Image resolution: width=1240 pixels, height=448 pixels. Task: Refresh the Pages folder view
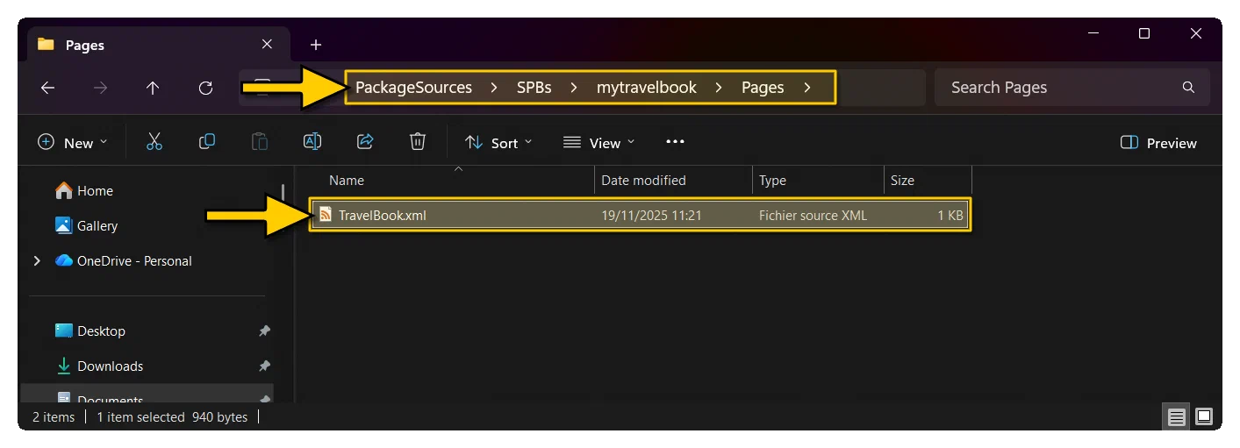coord(205,88)
